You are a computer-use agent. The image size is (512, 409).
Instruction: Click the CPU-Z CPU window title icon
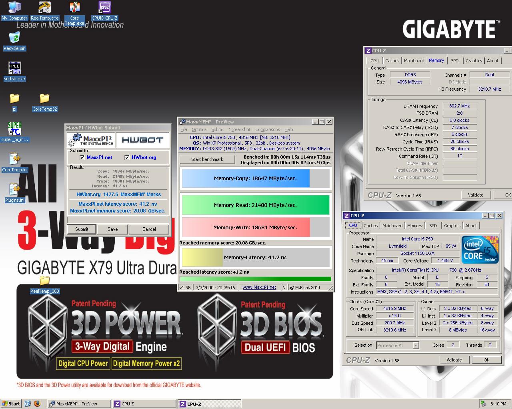(x=346, y=216)
